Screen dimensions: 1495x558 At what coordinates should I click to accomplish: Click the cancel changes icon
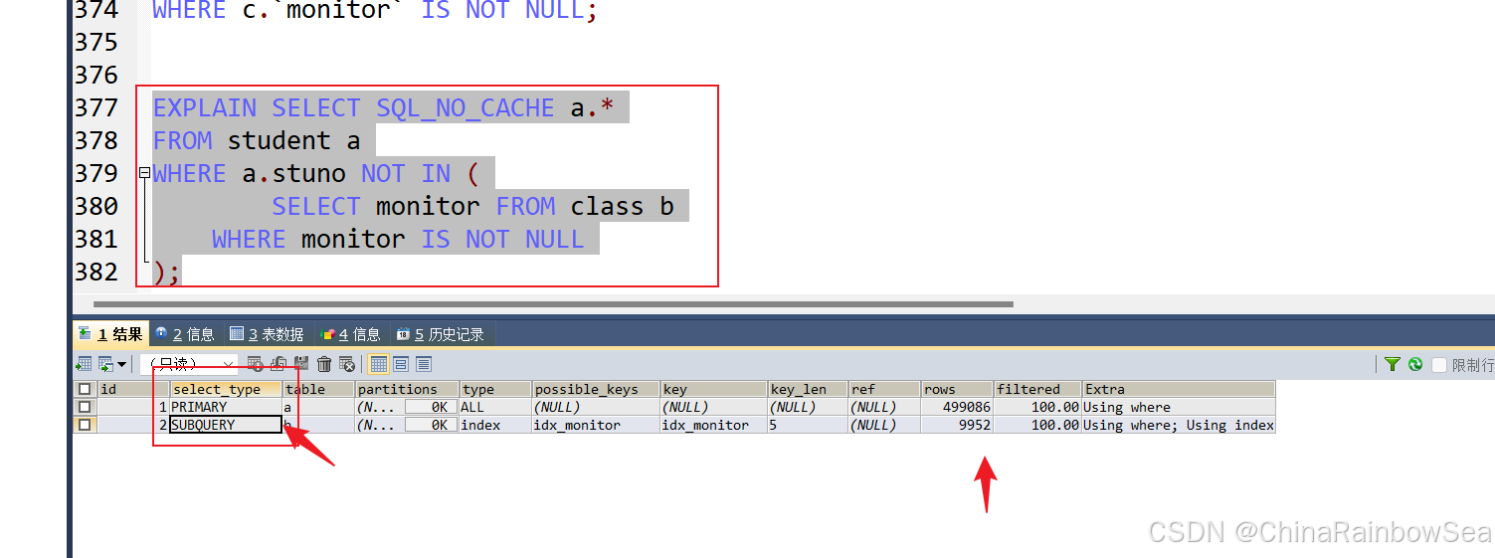tap(347, 364)
